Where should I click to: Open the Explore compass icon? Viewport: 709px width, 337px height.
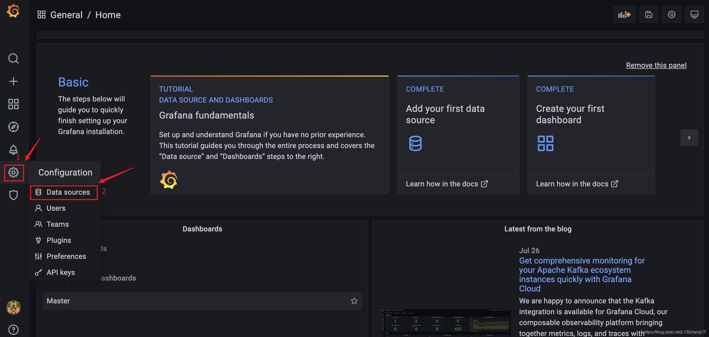pos(13,127)
